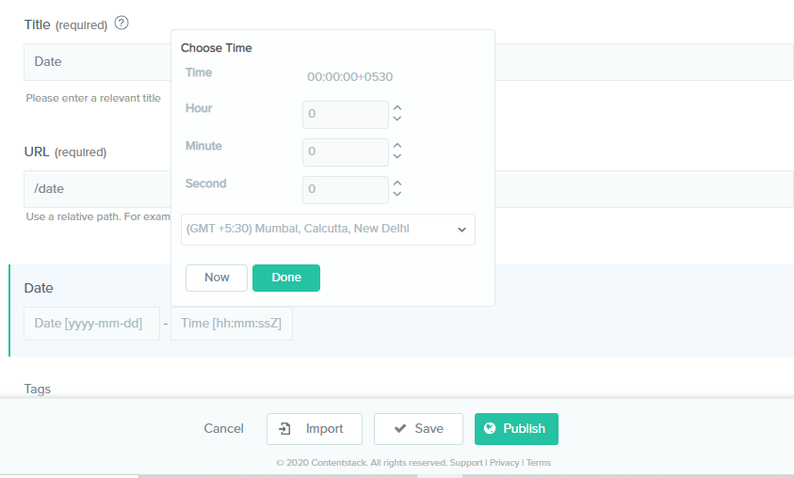The height and width of the screenshot is (478, 794).
Task: Save the entry with the Save button
Action: (x=418, y=429)
